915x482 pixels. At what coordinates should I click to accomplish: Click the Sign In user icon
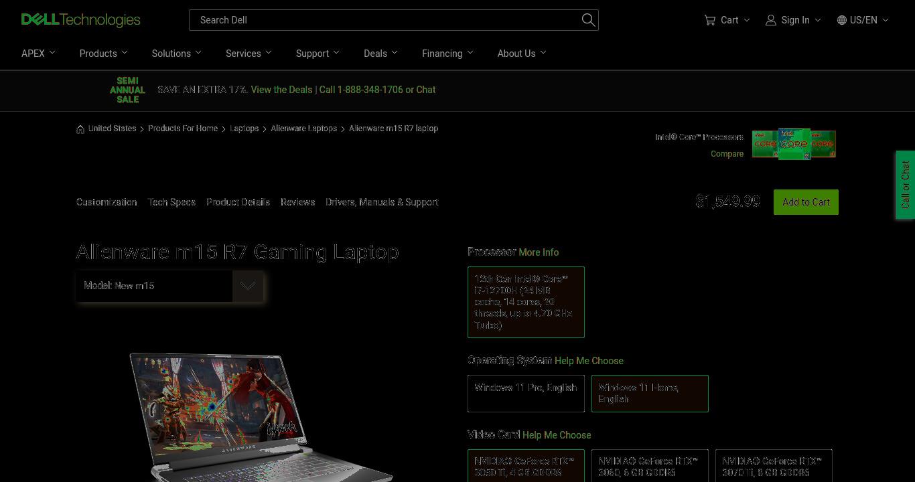(x=771, y=20)
